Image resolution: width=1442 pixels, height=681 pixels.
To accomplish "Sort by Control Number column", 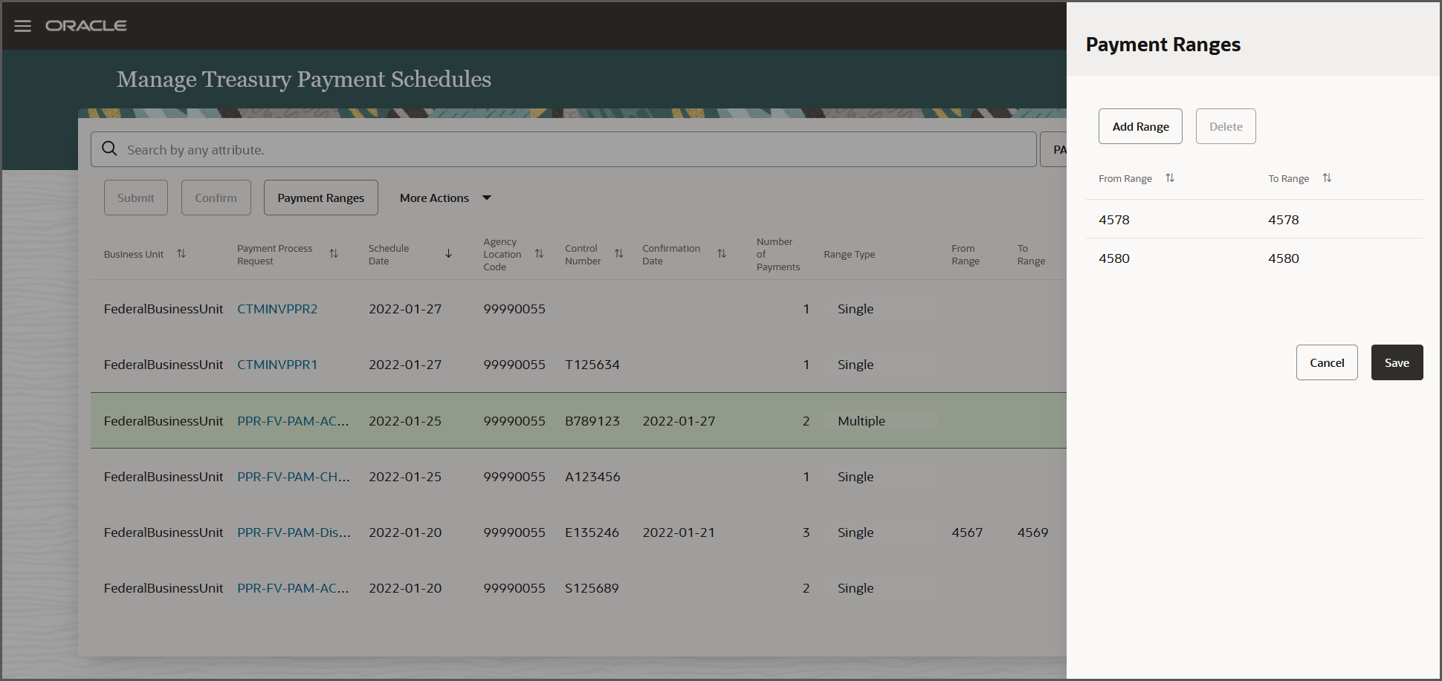I will click(619, 254).
